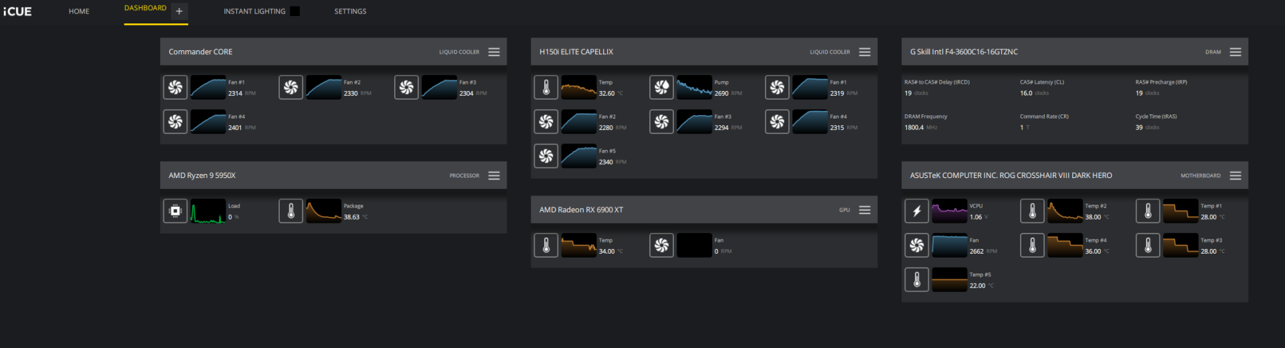Click Commander CORE header title
The width and height of the screenshot is (1285, 348).
[x=201, y=52]
